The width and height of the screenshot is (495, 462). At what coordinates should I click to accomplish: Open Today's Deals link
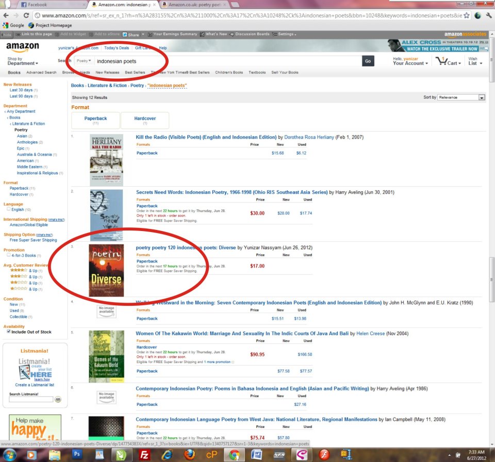pos(117,48)
